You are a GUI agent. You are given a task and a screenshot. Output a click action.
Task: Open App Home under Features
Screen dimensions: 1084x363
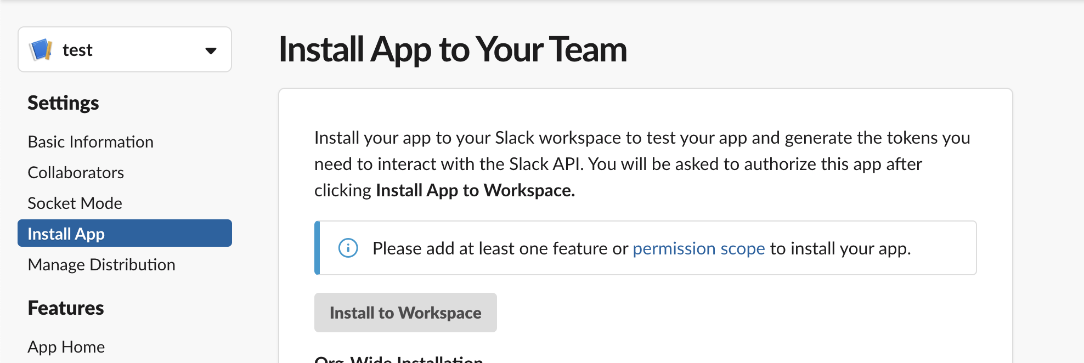coord(66,347)
